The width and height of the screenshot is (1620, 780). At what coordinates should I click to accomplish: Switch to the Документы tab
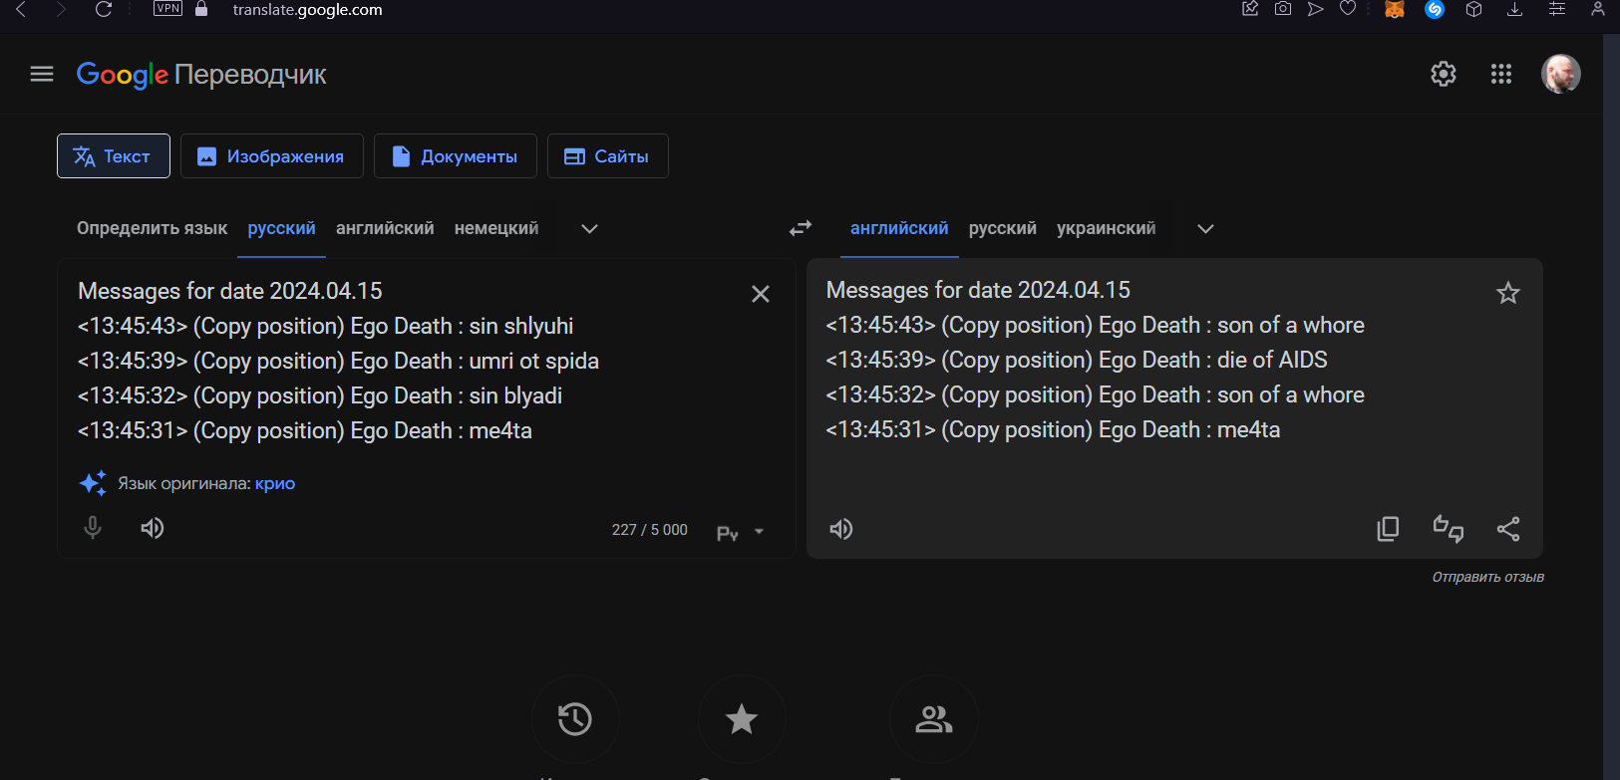coord(455,156)
